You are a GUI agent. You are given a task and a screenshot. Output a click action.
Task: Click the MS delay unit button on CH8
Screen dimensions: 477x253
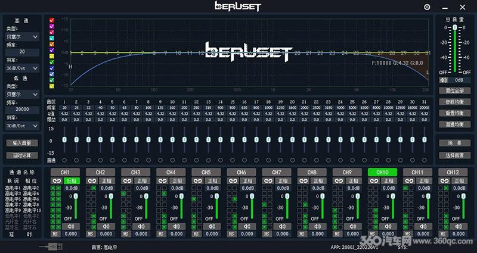click(303, 234)
